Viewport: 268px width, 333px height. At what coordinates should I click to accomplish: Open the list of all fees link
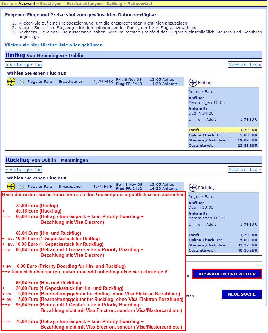click(54, 45)
